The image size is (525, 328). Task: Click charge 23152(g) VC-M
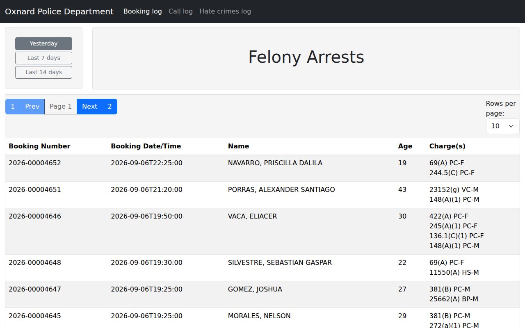454,190
